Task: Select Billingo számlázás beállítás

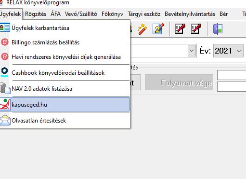Action: (65, 42)
